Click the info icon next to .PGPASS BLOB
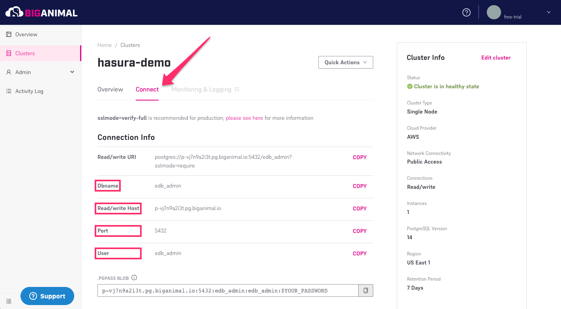The image size is (561, 309). (134, 277)
